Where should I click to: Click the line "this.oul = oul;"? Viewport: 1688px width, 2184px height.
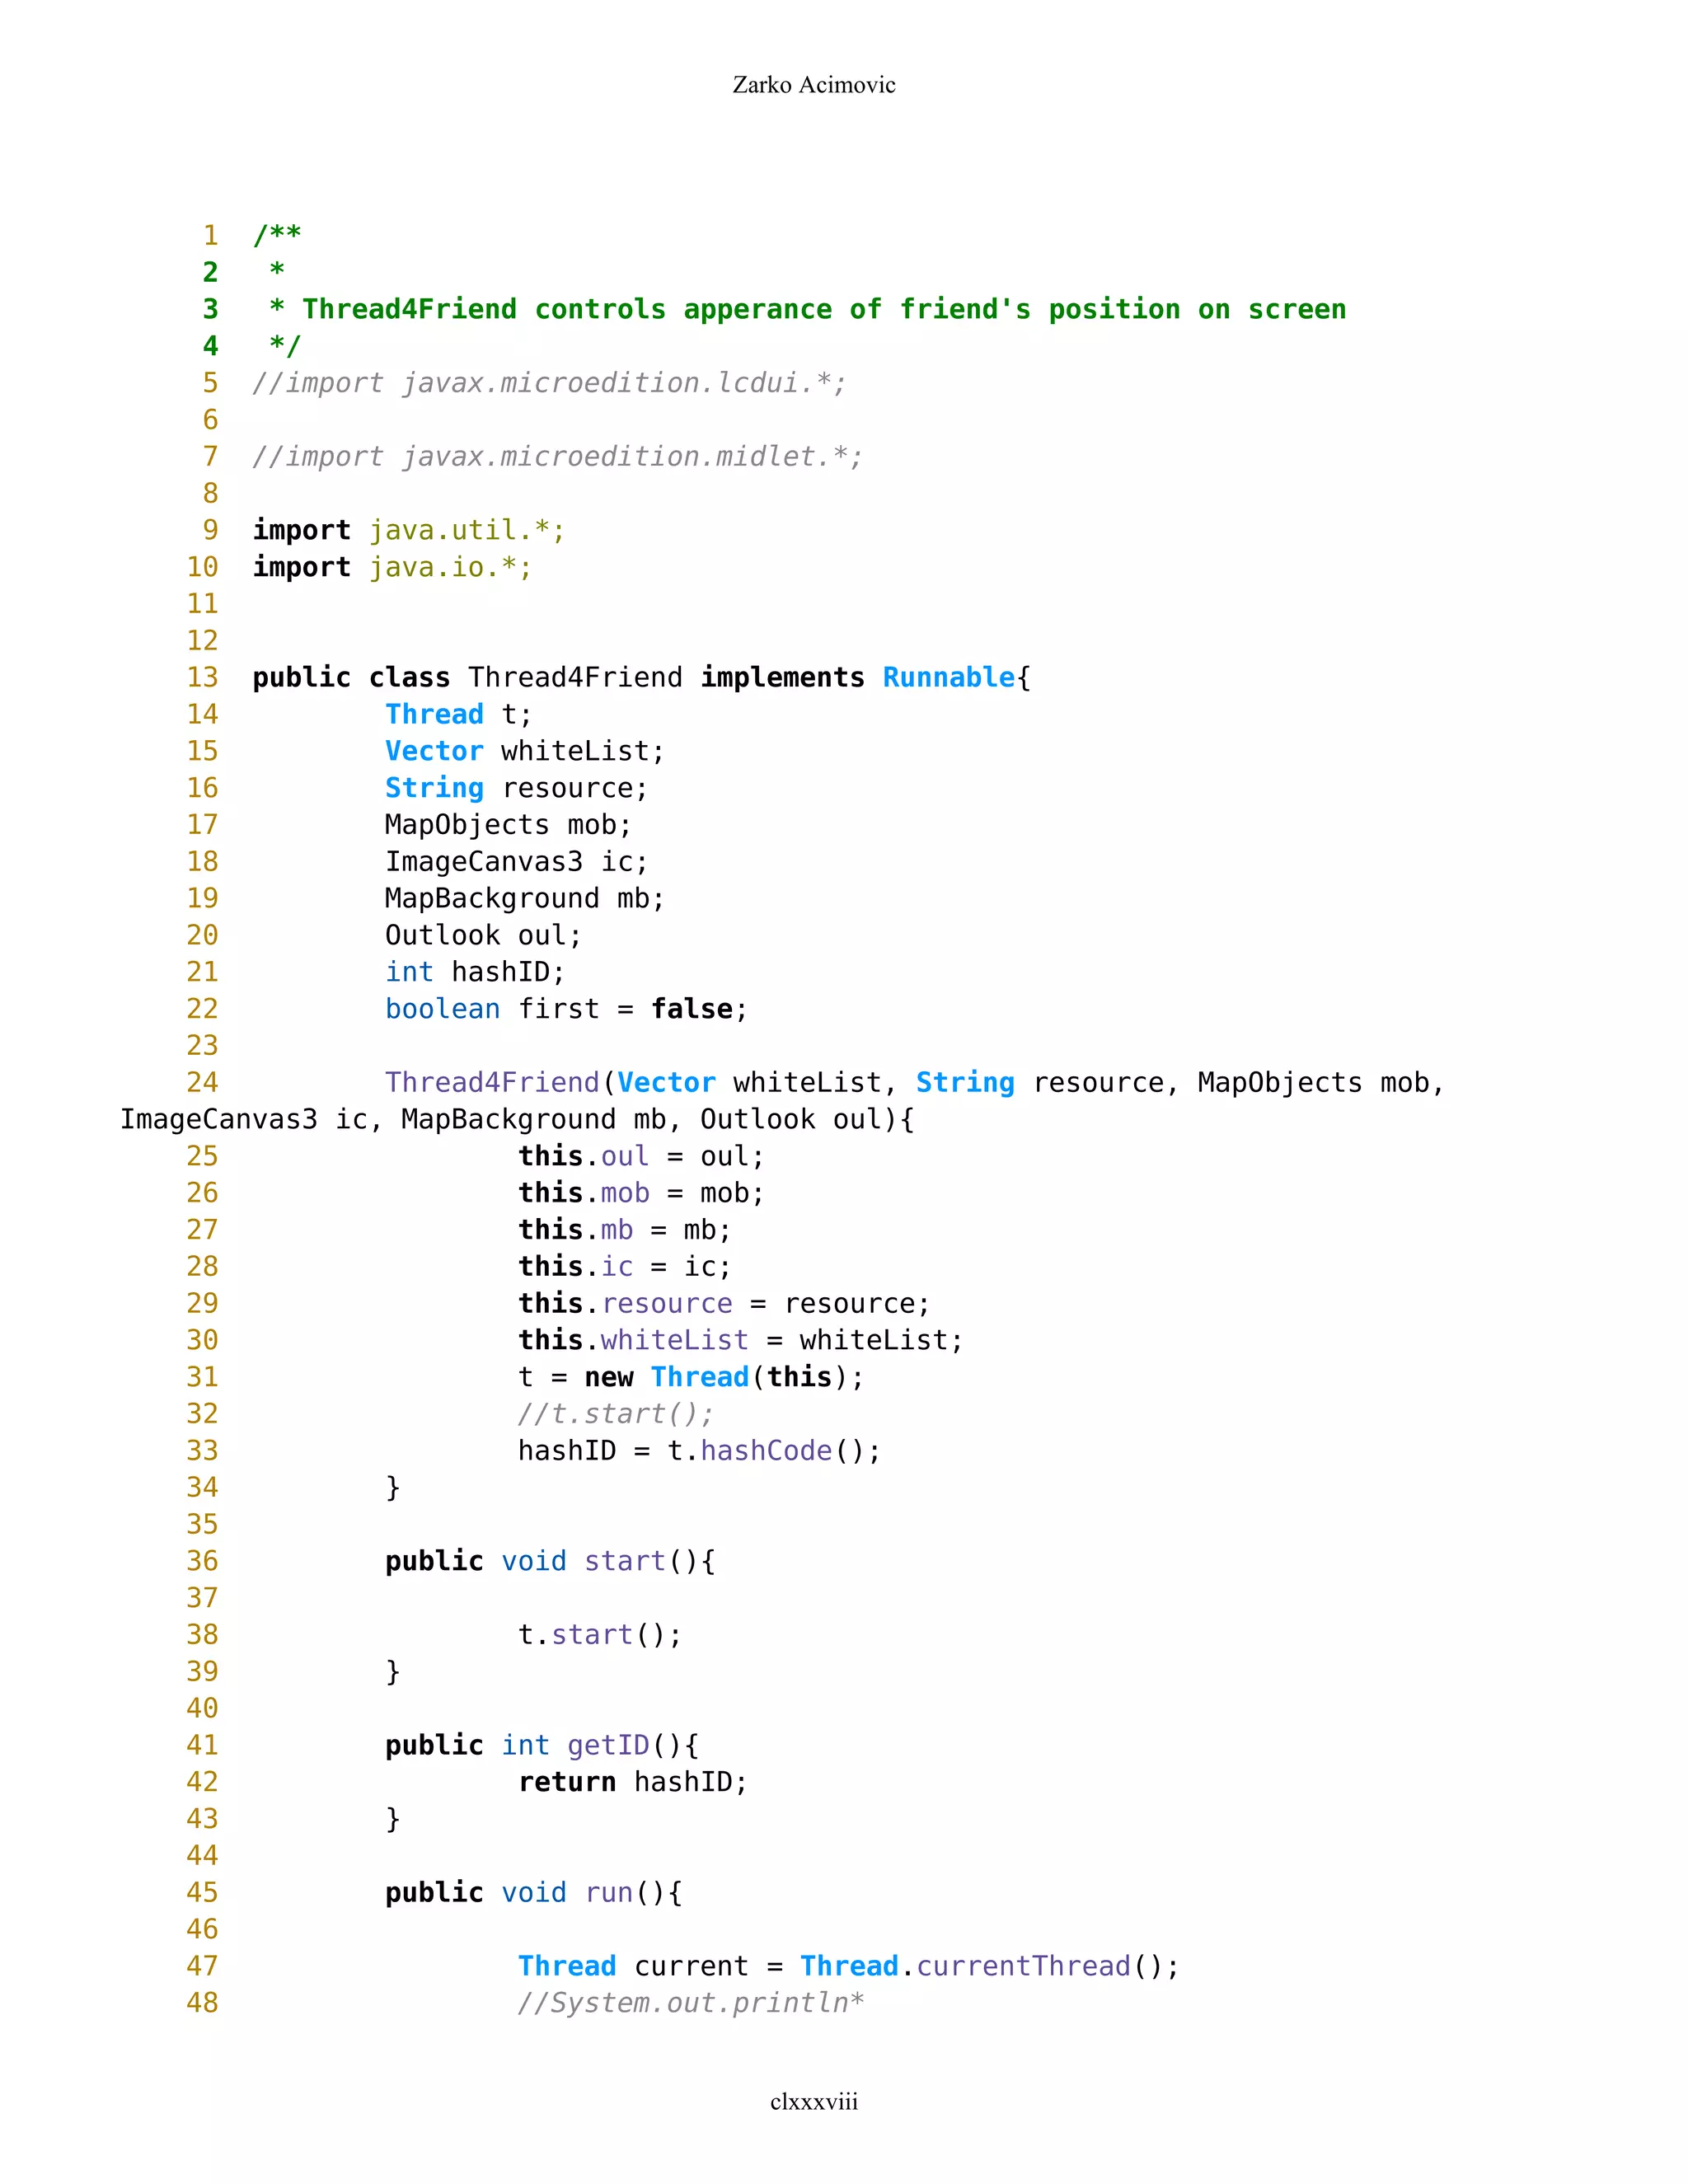click(x=642, y=1156)
